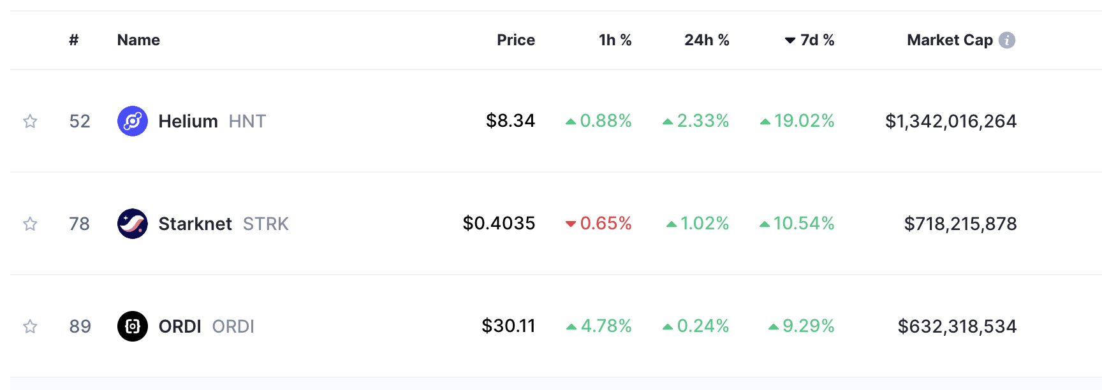Image resolution: width=1102 pixels, height=390 pixels.
Task: Sort table by the Market Cap column
Action: (951, 40)
